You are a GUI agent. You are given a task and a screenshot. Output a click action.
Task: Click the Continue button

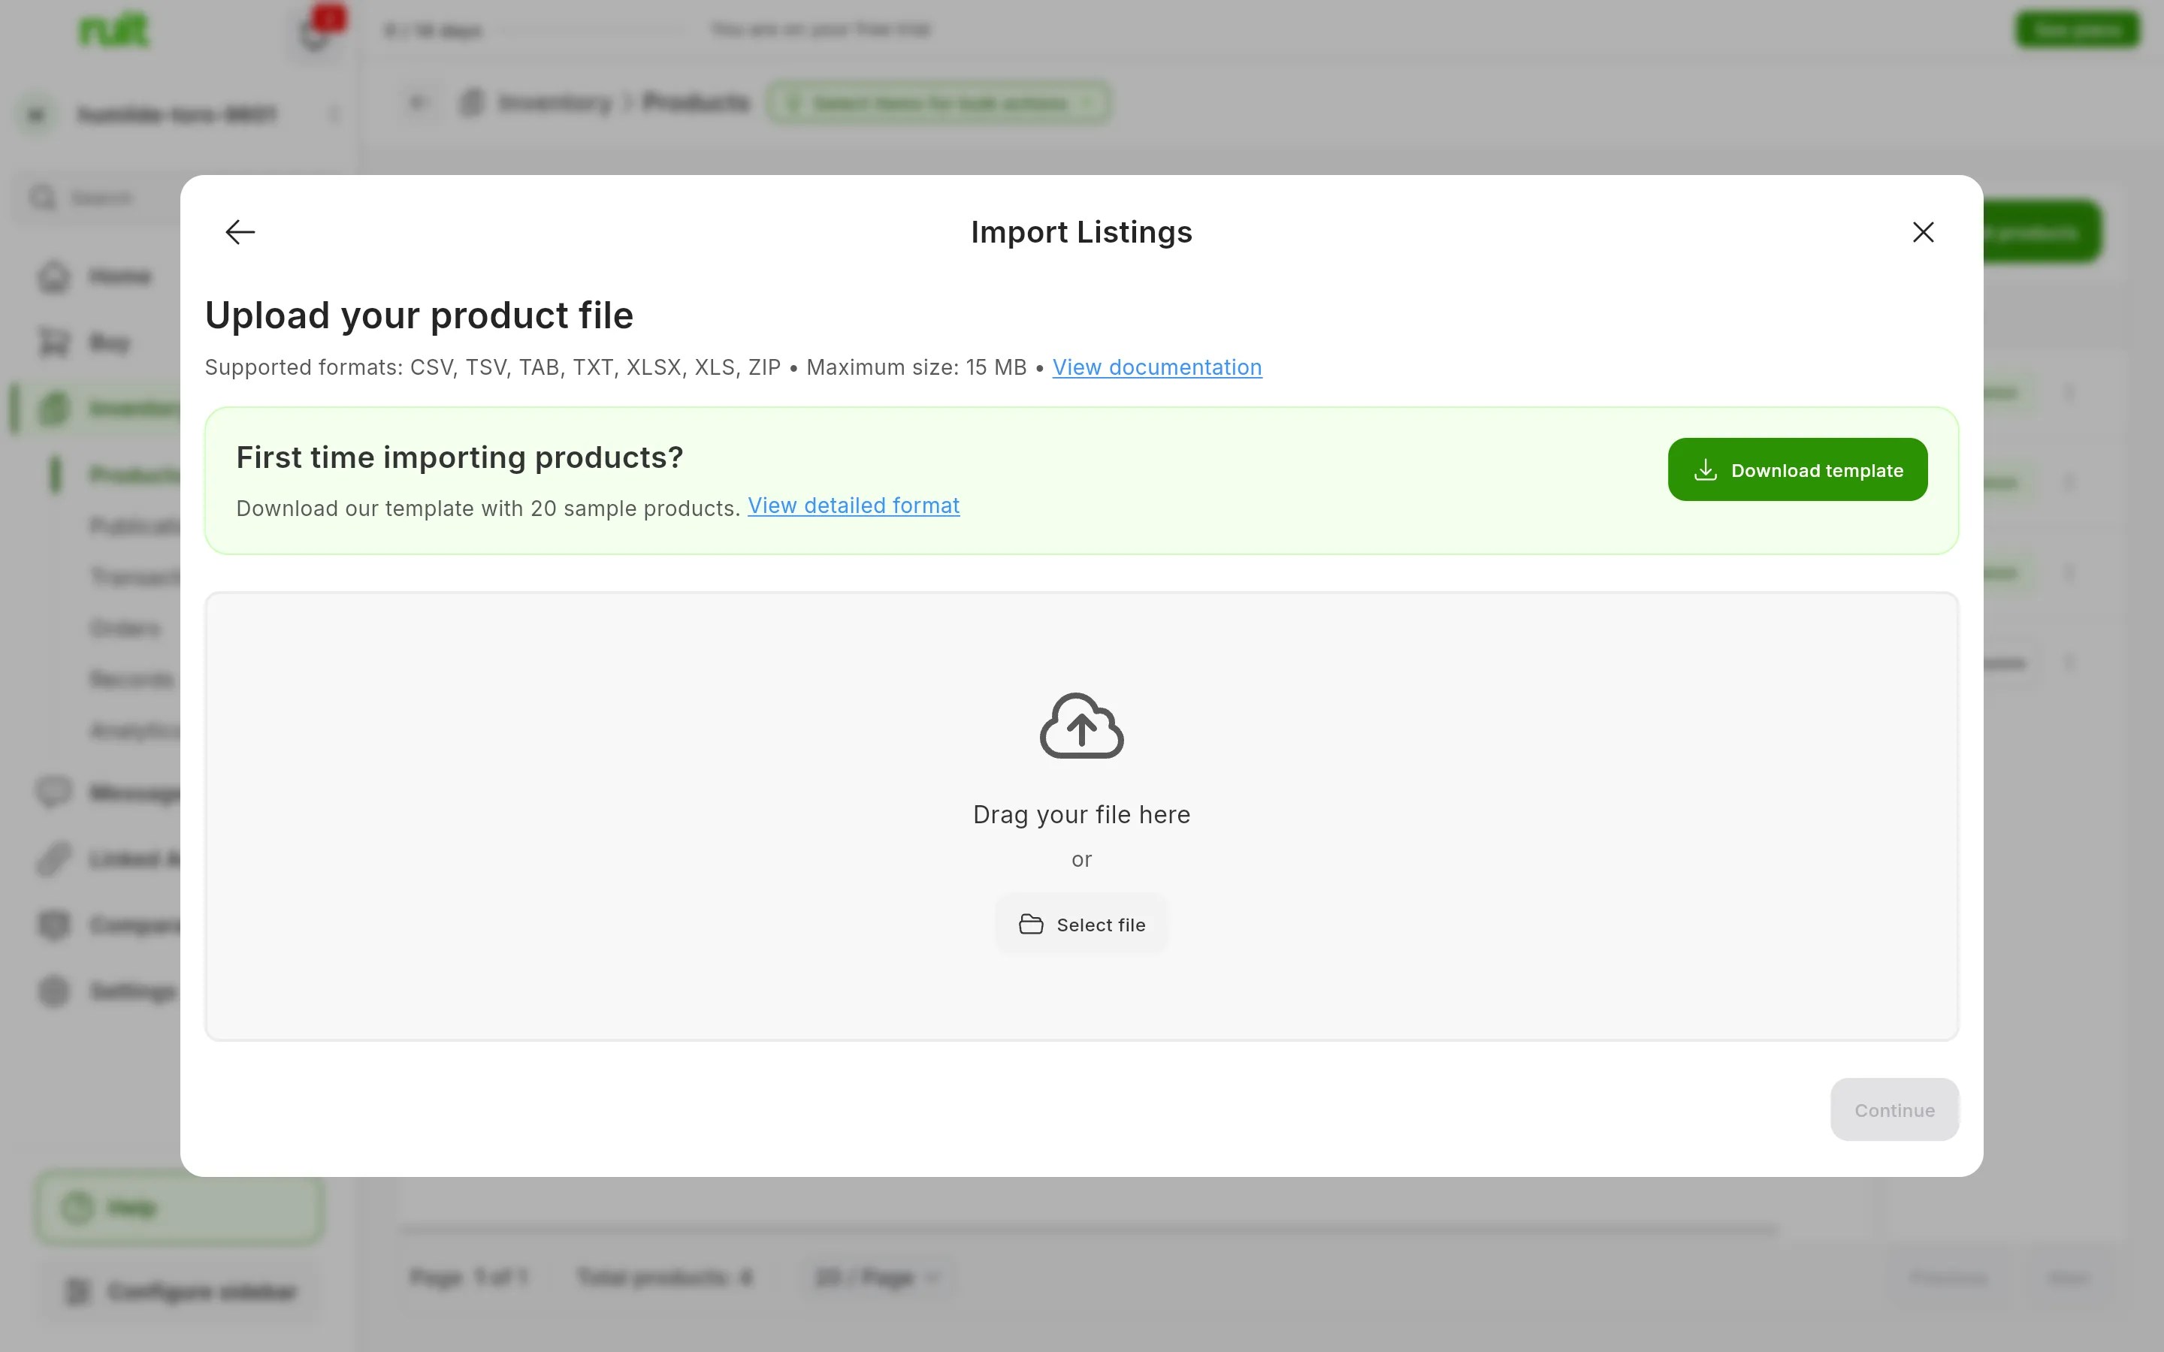[1894, 1109]
